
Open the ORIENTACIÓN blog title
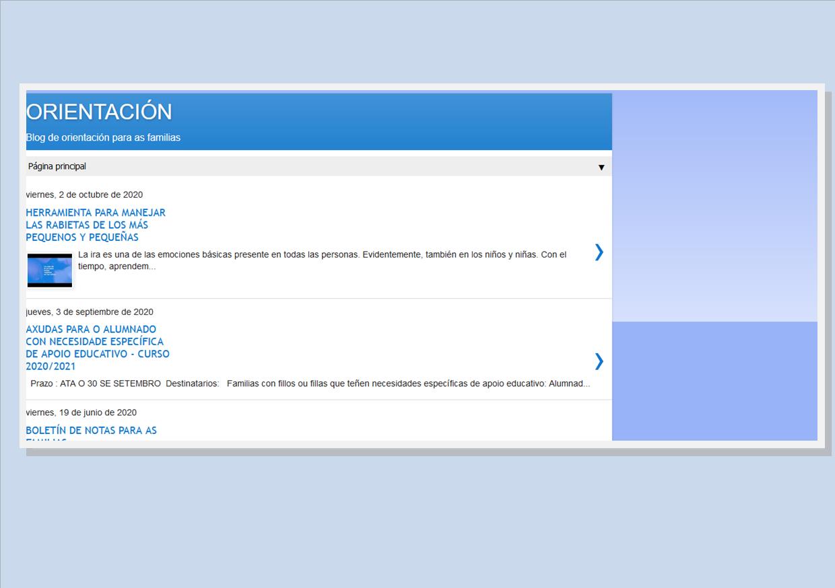99,112
